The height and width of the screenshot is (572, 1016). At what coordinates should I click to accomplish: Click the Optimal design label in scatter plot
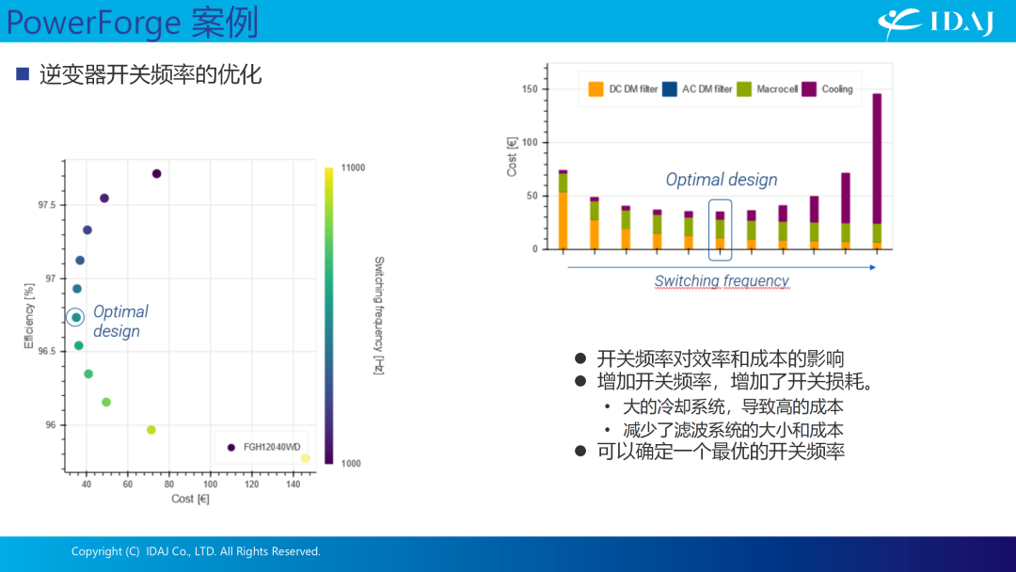pyautogui.click(x=120, y=322)
